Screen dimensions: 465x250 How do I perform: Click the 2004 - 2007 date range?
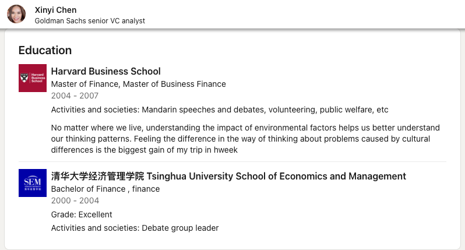coord(75,96)
